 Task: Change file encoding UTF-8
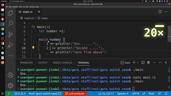click(135, 94)
